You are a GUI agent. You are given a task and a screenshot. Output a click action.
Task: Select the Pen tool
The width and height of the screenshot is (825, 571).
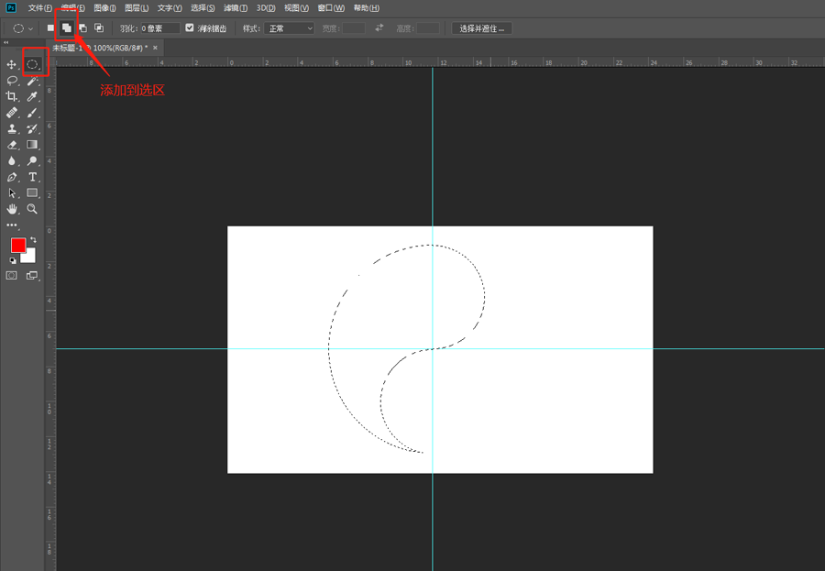coord(12,177)
